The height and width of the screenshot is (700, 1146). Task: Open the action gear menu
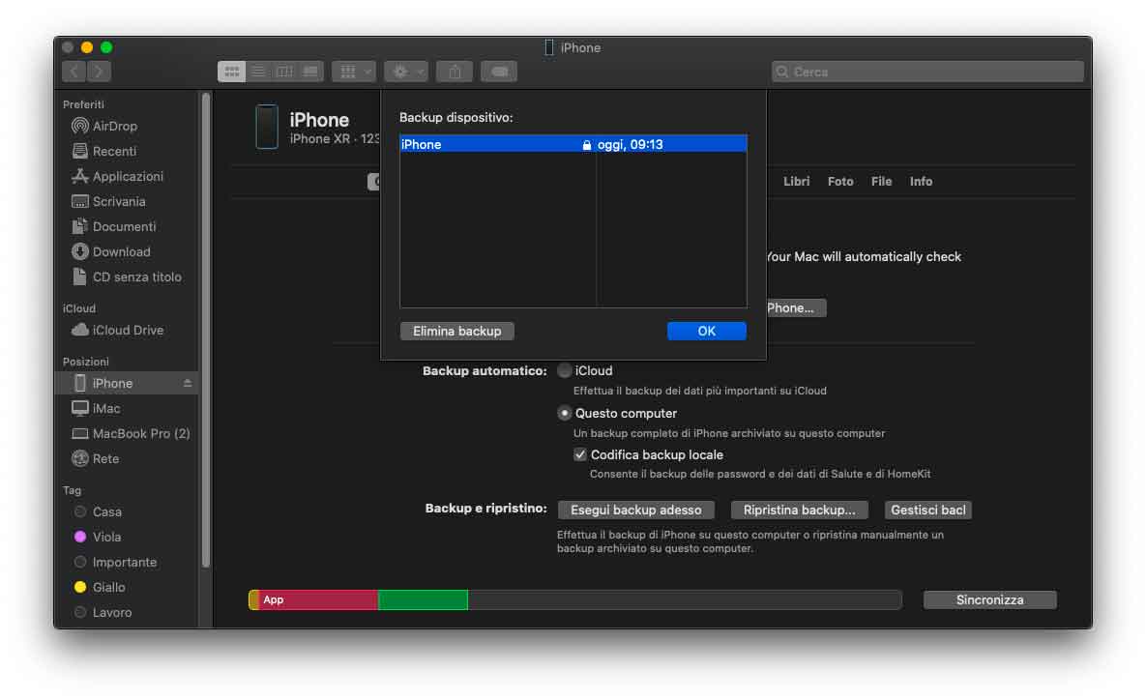[x=405, y=72]
